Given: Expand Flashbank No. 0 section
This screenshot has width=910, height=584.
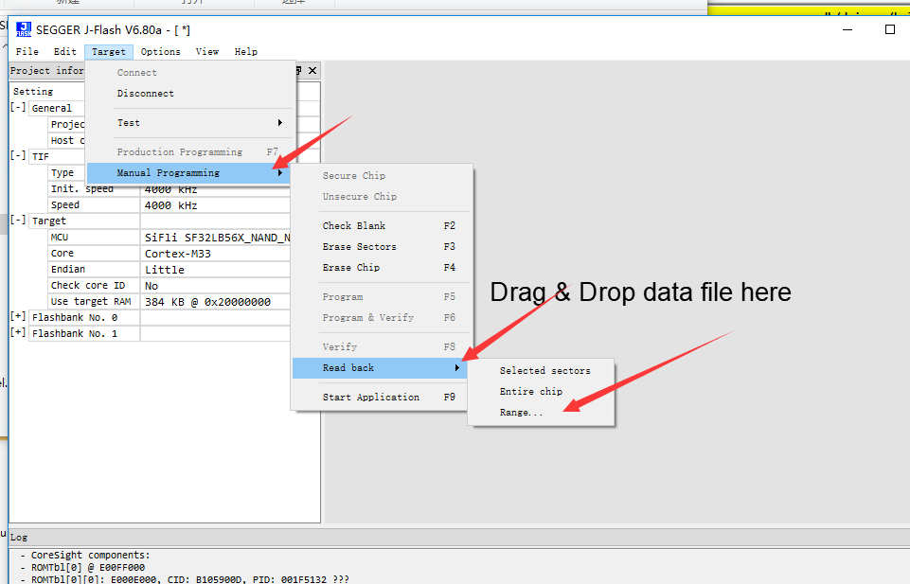Looking at the screenshot, I should coord(18,317).
